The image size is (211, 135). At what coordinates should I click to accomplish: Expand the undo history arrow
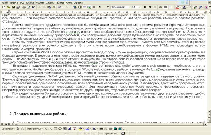coord(63,7)
